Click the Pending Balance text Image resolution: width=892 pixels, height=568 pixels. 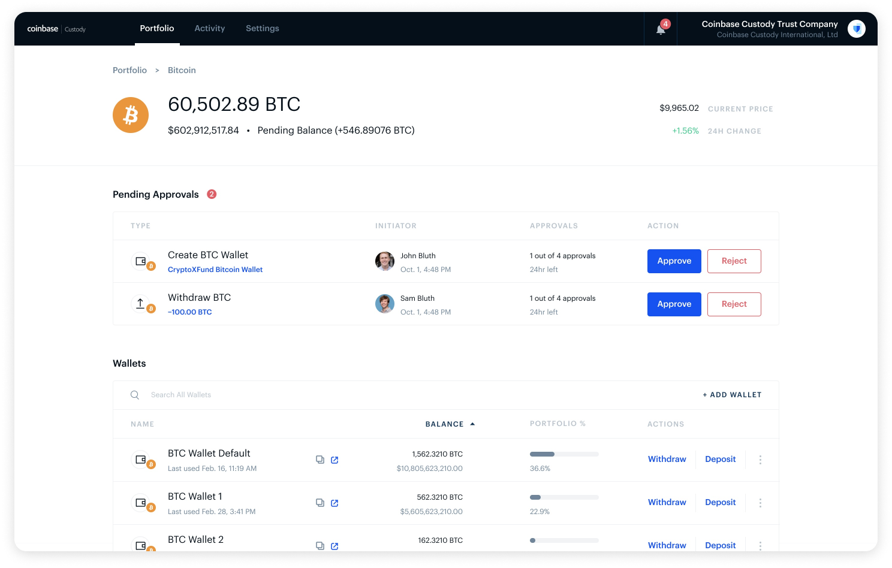336,131
